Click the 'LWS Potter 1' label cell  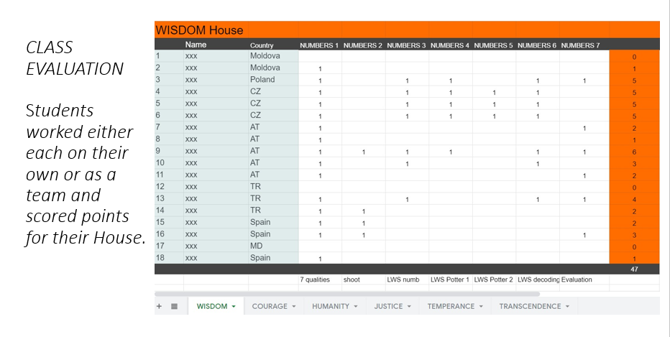click(449, 280)
